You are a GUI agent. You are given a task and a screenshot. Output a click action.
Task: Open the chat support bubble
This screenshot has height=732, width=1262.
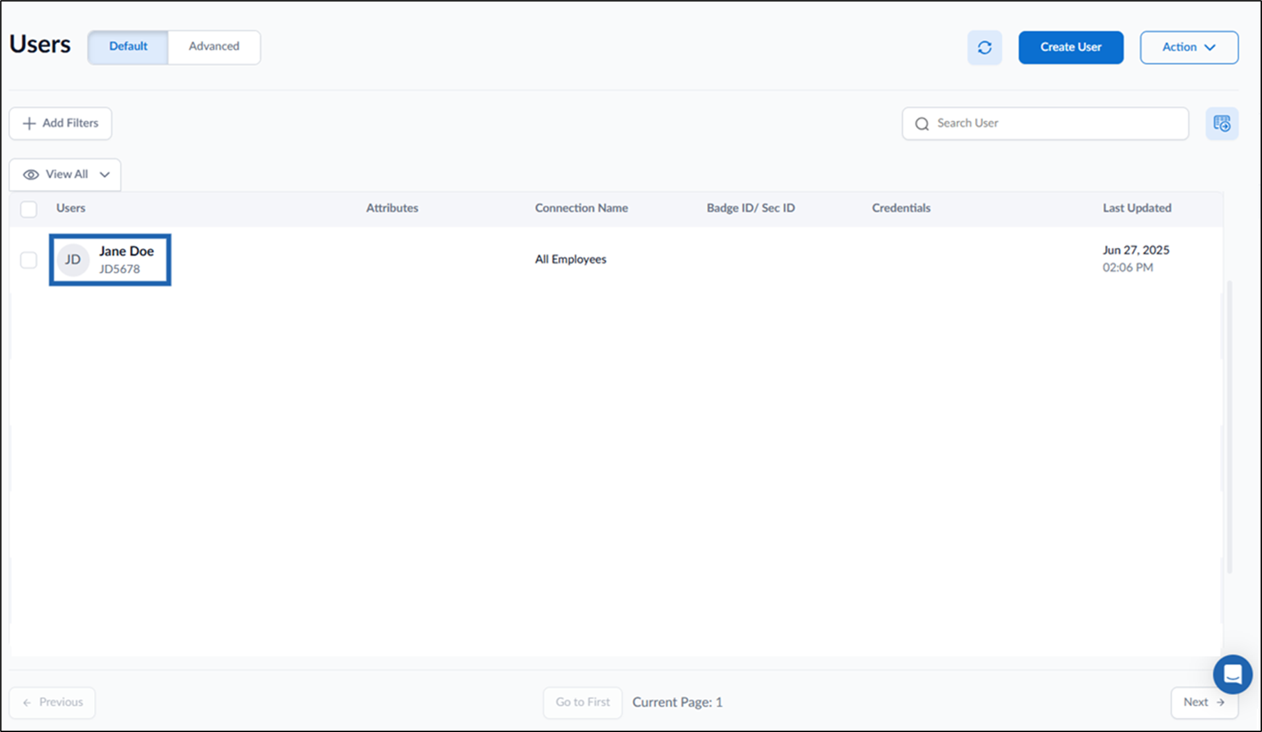point(1232,674)
